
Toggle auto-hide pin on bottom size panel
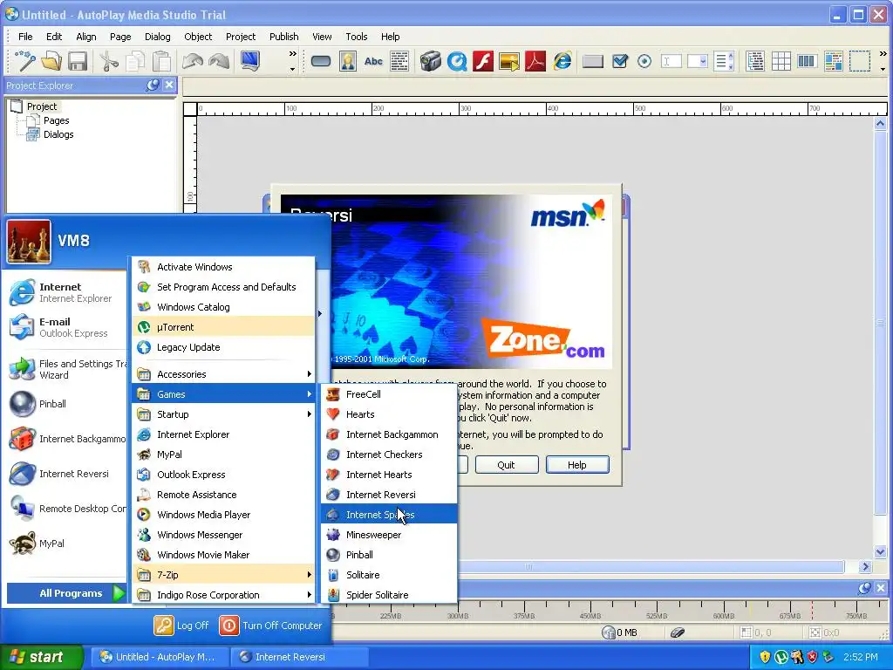[x=864, y=588]
